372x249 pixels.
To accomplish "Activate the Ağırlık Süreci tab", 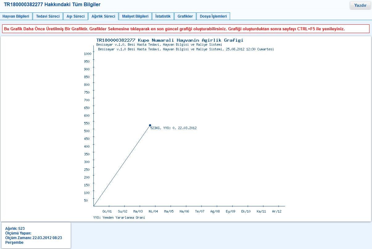I will 103,16.
